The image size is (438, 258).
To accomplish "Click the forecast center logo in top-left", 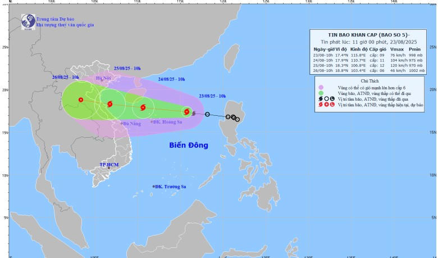I will pos(28,21).
